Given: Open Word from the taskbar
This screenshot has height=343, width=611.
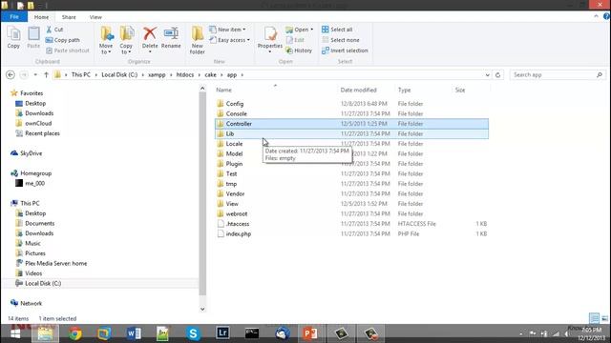Looking at the screenshot, I should pyautogui.click(x=134, y=333).
